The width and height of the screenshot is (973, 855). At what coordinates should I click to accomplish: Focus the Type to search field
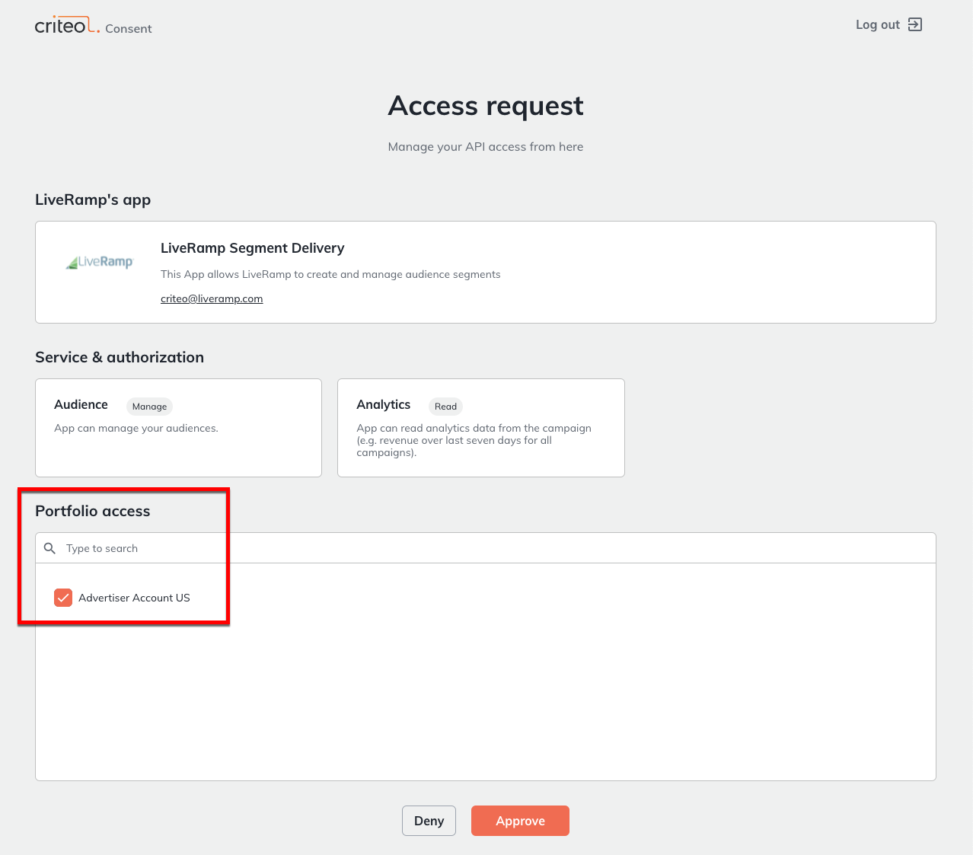click(x=486, y=548)
